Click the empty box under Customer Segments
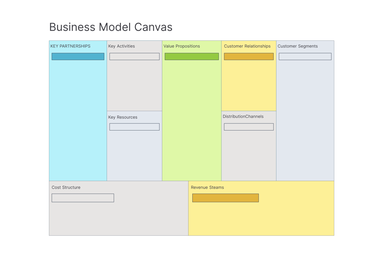The image size is (382, 276). (x=305, y=56)
